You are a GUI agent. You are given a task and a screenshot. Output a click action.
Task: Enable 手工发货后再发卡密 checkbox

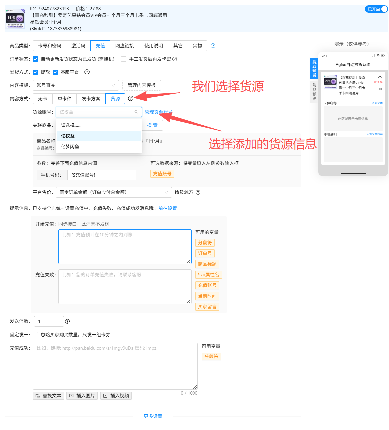[x=124, y=59]
